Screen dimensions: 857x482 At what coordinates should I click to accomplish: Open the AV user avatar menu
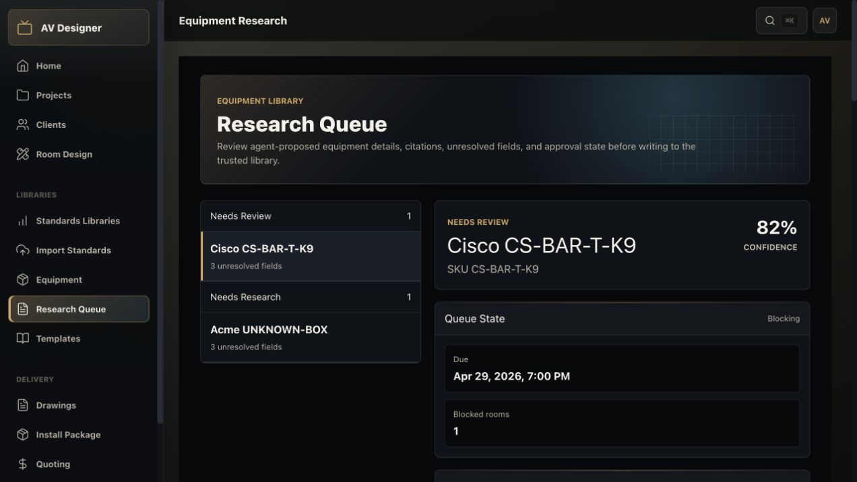click(x=825, y=21)
